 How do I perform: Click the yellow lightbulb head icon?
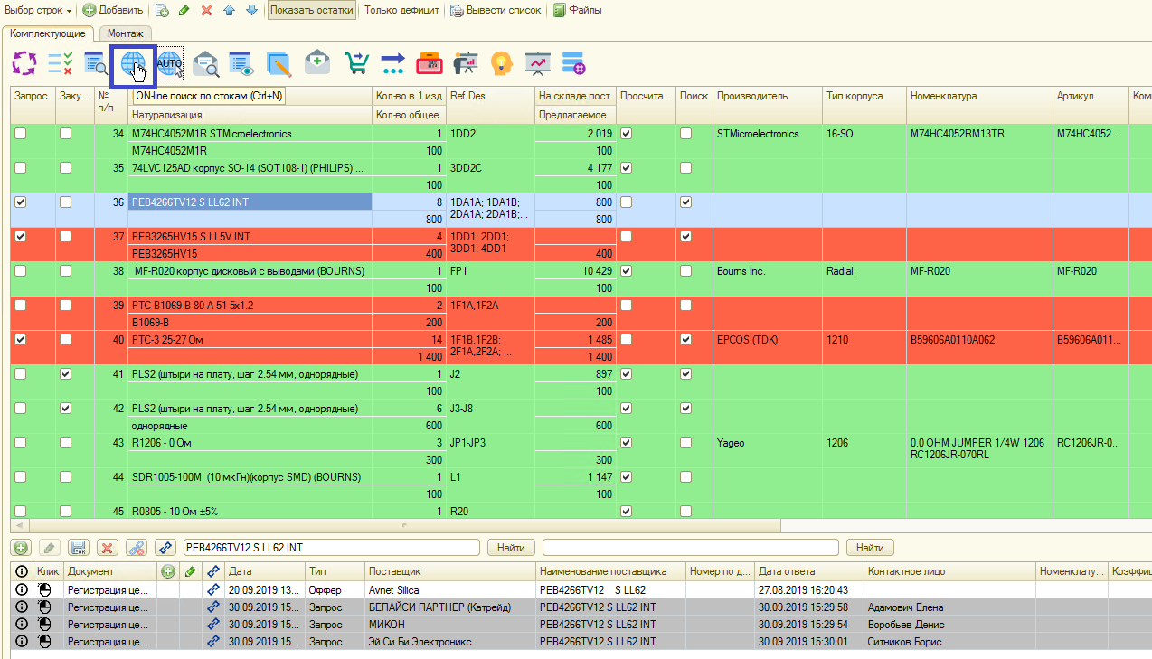(501, 63)
